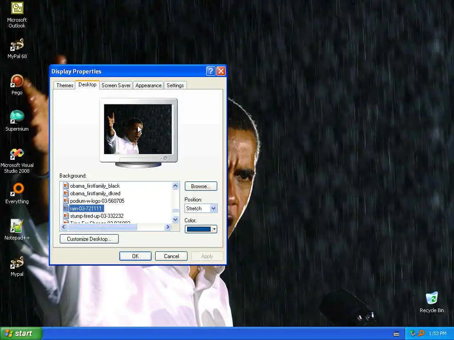This screenshot has width=454, height=340.
Task: Select the Supermium browser icon
Action: (17, 120)
